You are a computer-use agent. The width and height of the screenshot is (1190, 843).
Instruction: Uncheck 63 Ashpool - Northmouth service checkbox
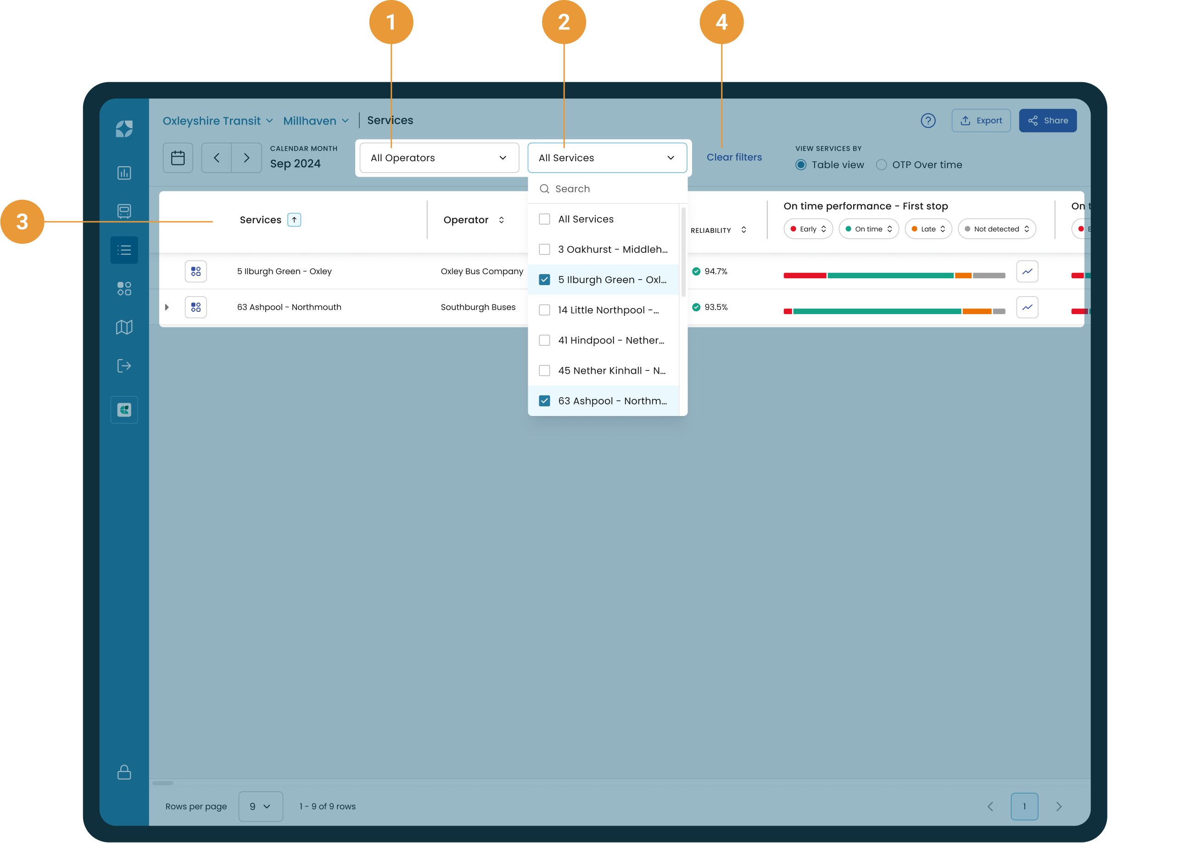tap(544, 401)
